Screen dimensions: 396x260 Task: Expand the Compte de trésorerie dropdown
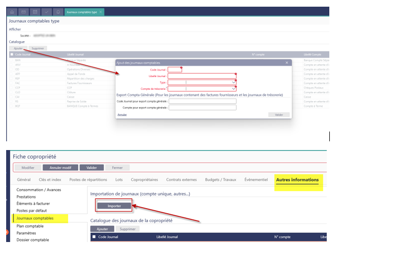(x=234, y=88)
